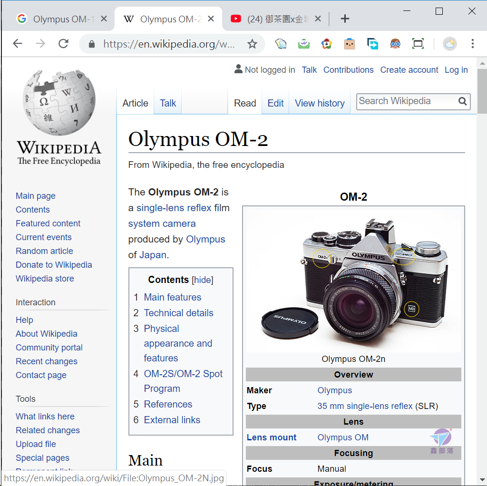
Task: Open About Wikipedia
Action: 46,334
